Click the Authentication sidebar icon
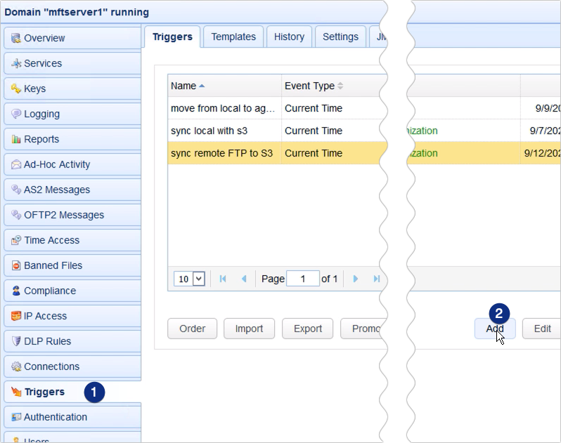 15,417
